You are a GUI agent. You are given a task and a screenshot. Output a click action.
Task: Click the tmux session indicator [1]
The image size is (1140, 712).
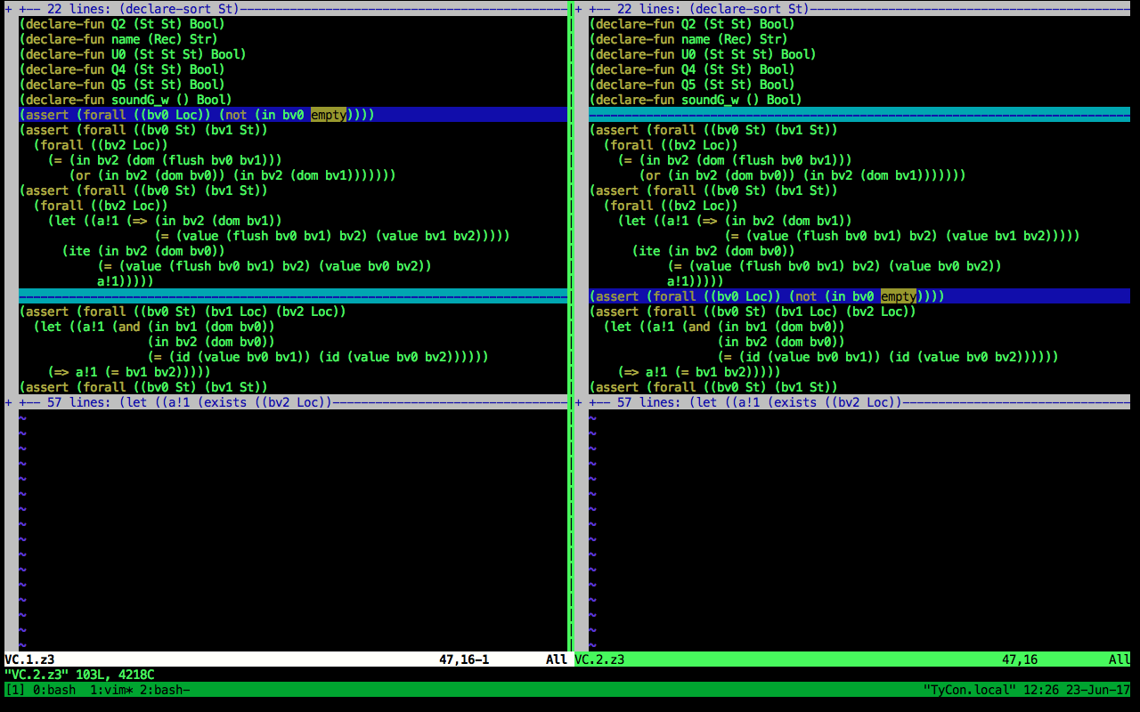[x=15, y=690]
